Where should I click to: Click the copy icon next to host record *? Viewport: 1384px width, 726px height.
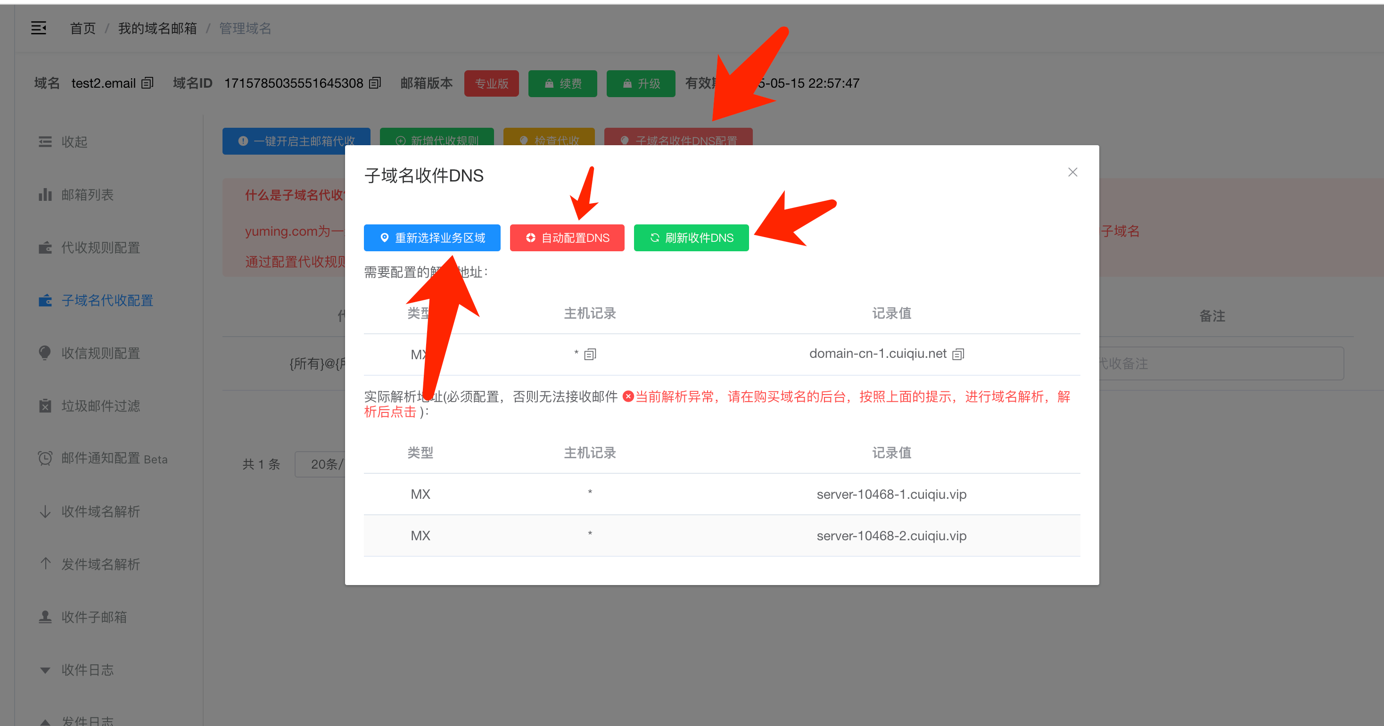click(590, 354)
